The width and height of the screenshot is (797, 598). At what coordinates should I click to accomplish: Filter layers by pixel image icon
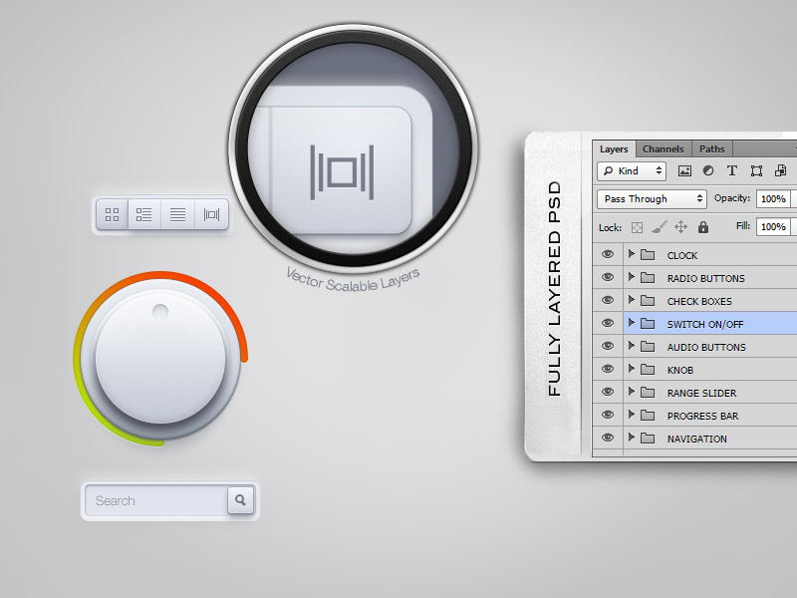click(x=684, y=170)
